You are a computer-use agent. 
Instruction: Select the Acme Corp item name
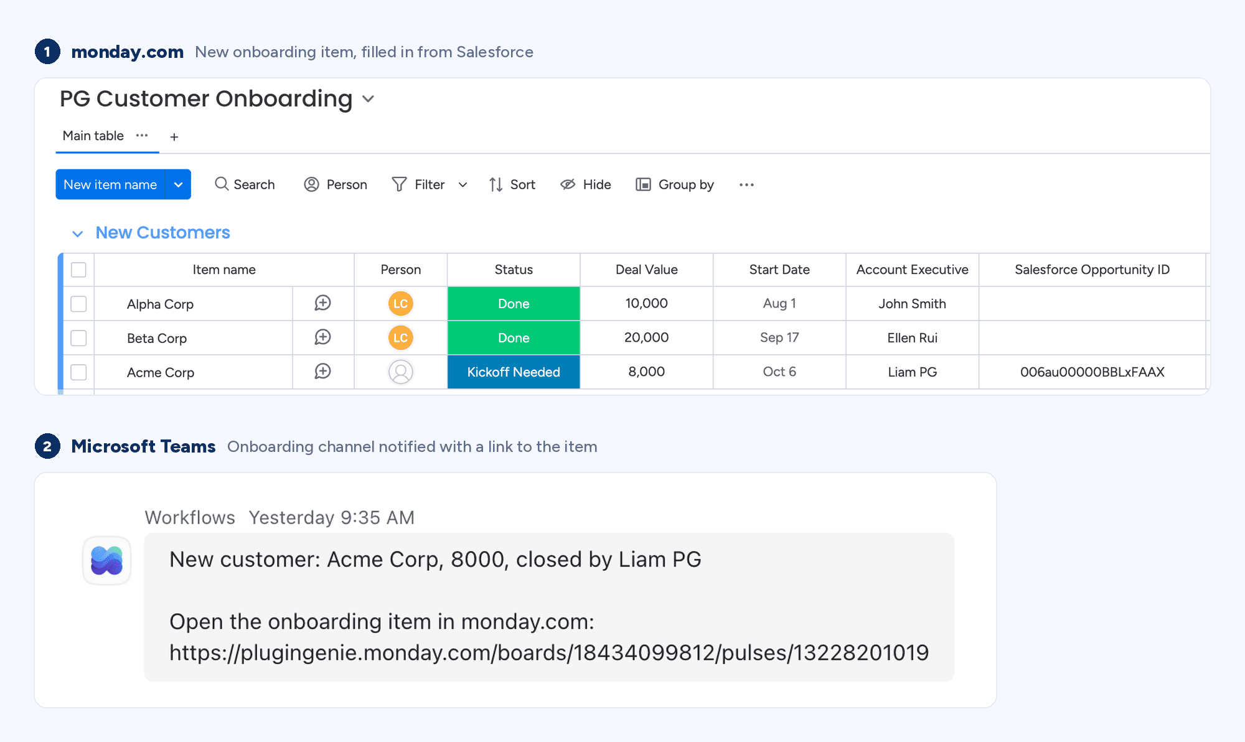[161, 372]
